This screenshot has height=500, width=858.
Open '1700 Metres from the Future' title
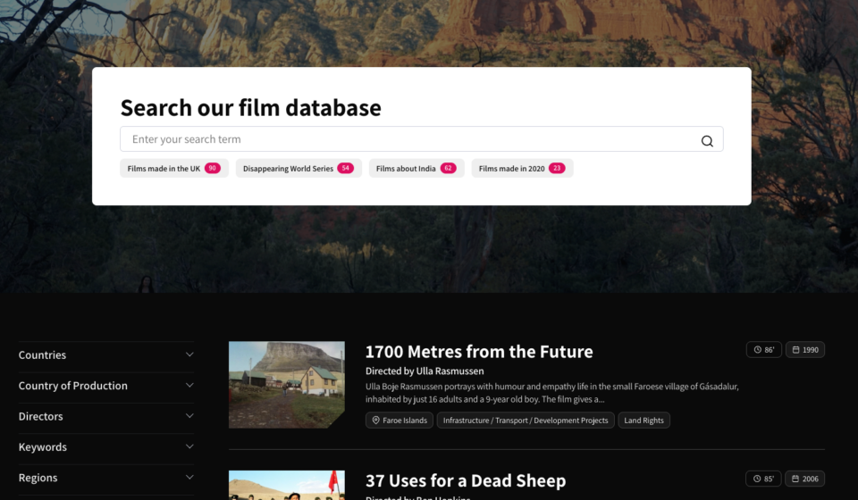[x=479, y=352]
